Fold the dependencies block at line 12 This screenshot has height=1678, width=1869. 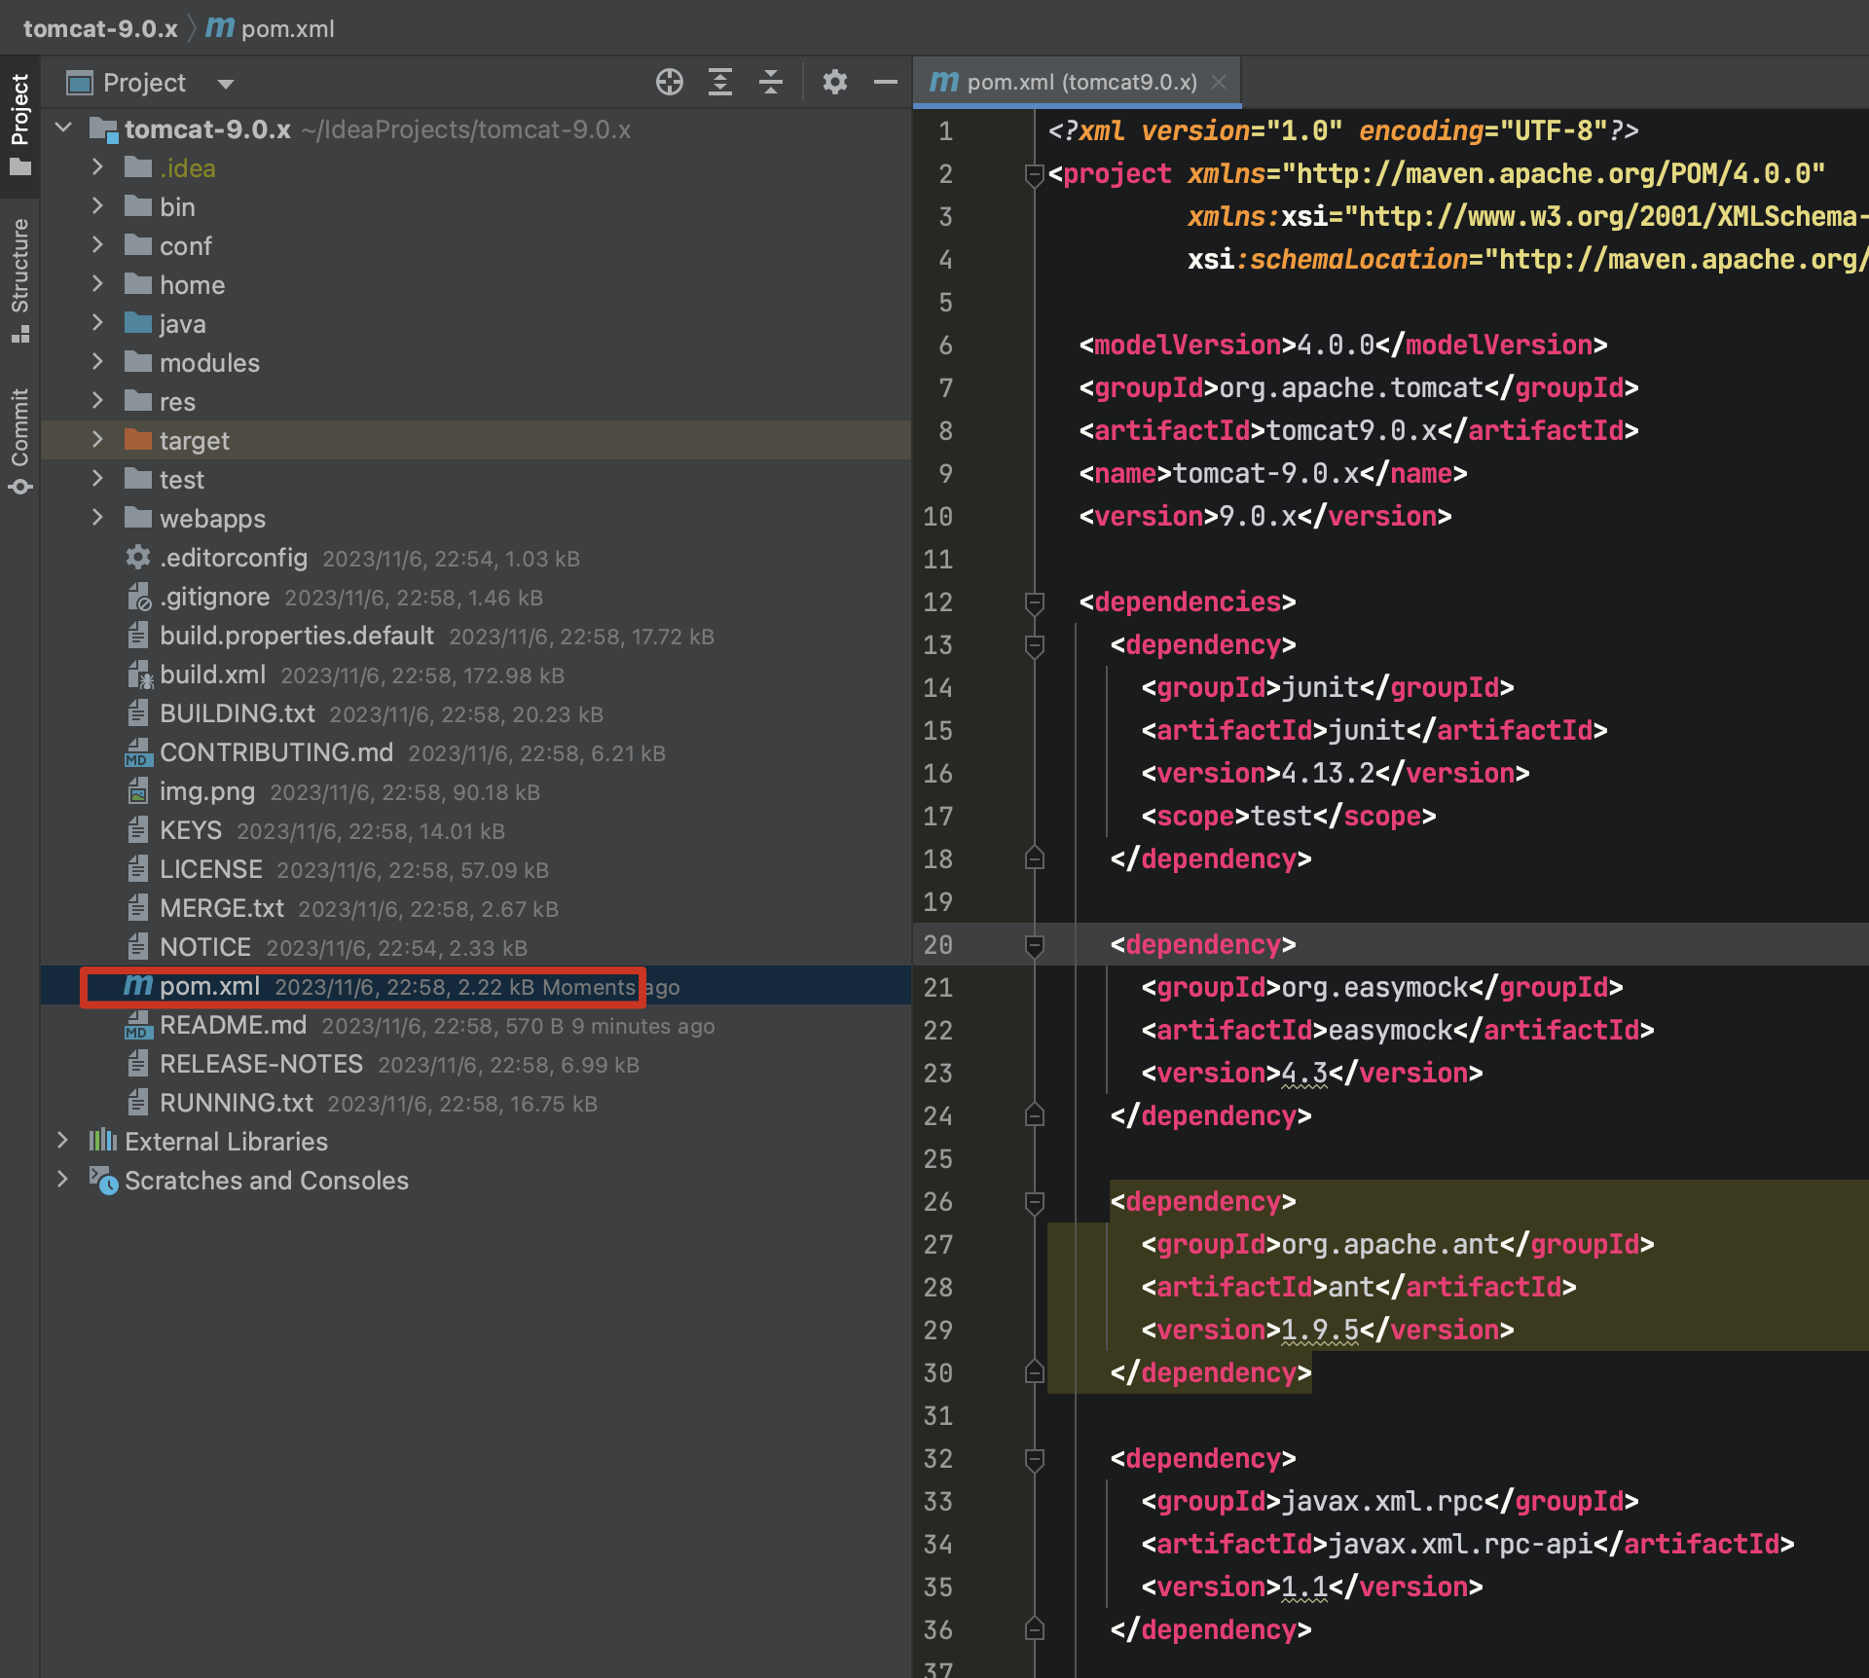1035,603
